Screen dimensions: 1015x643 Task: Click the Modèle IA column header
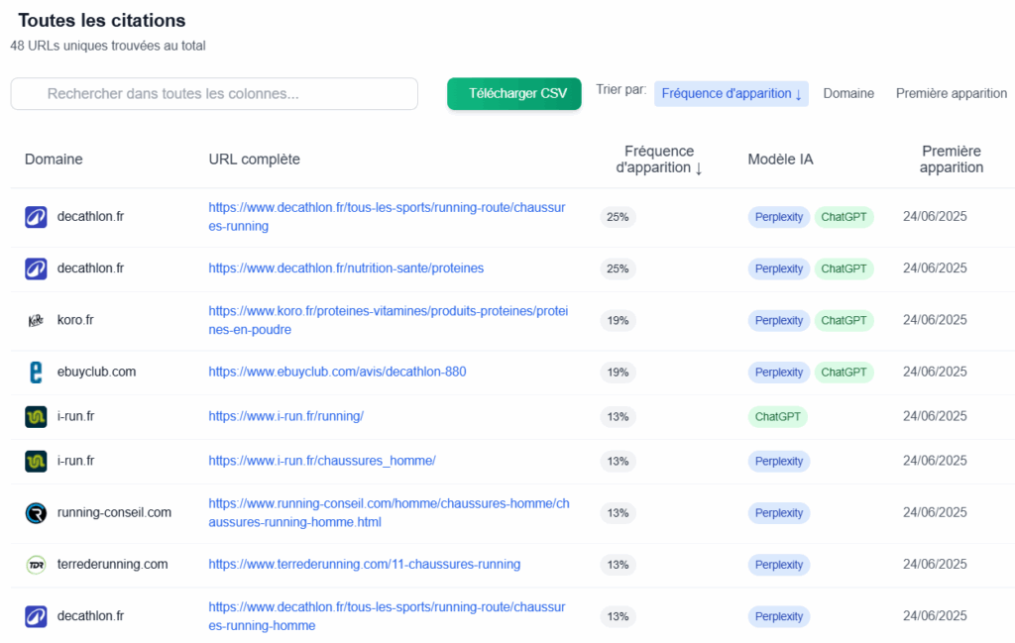click(781, 160)
